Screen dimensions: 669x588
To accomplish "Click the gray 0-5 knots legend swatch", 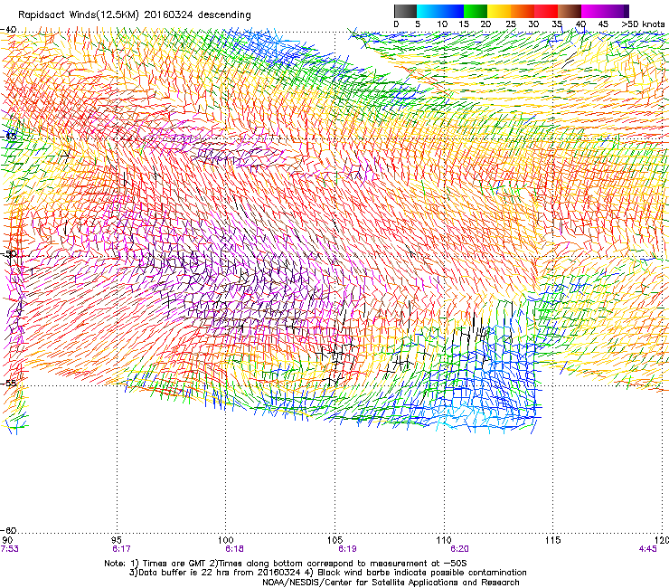I will point(405,11).
